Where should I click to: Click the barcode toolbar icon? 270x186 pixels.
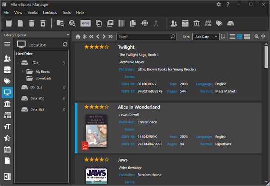pos(121,23)
